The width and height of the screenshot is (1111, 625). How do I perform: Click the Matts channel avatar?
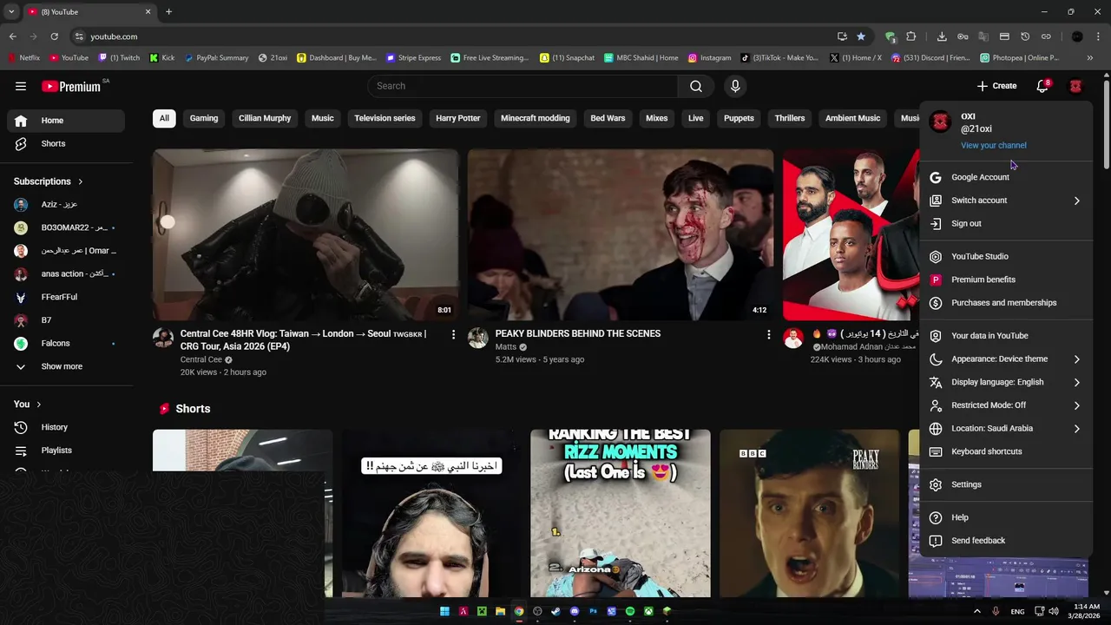tap(478, 338)
